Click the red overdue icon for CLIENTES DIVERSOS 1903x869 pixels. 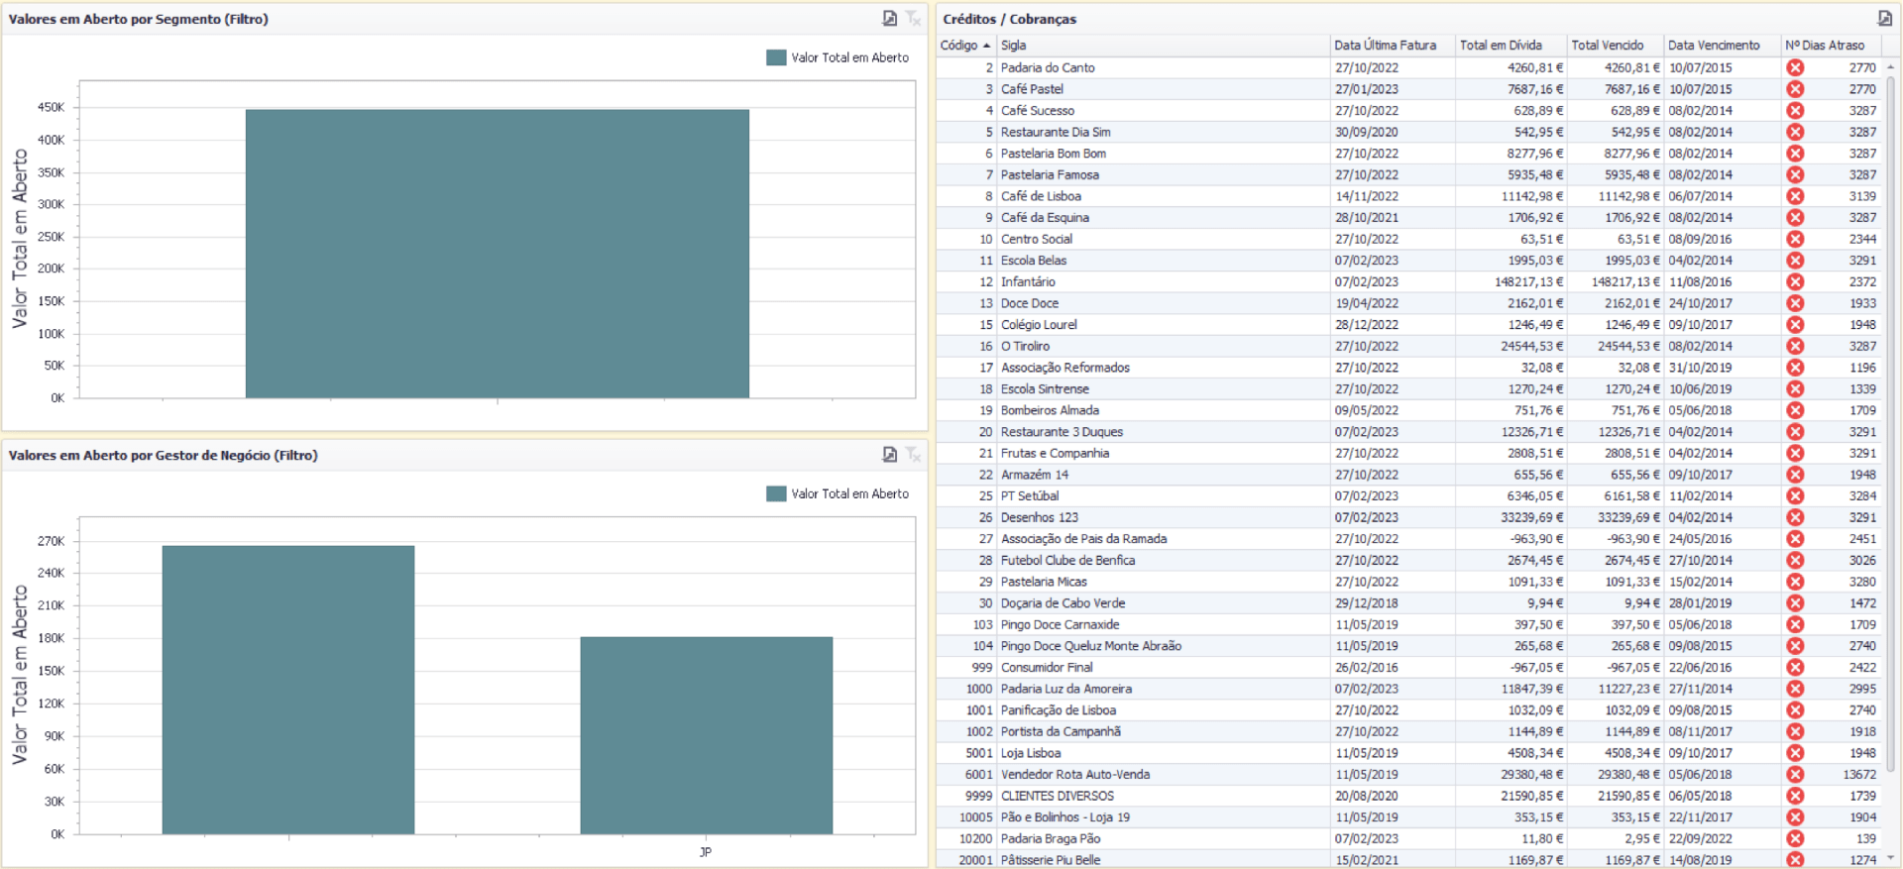click(x=1795, y=796)
